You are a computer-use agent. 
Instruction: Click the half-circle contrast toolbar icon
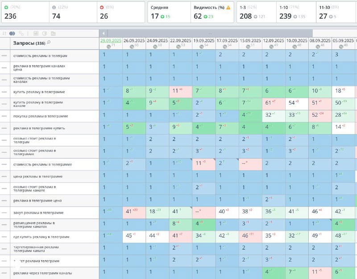click(x=45, y=33)
